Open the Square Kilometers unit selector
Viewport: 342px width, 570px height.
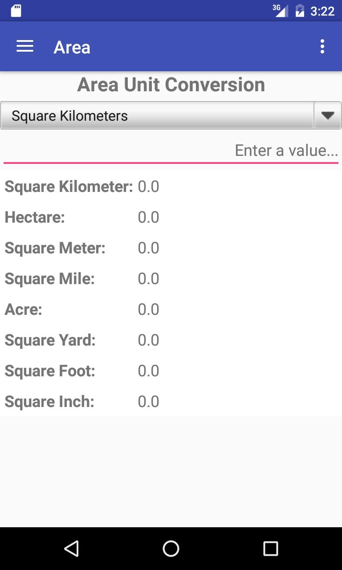157,116
